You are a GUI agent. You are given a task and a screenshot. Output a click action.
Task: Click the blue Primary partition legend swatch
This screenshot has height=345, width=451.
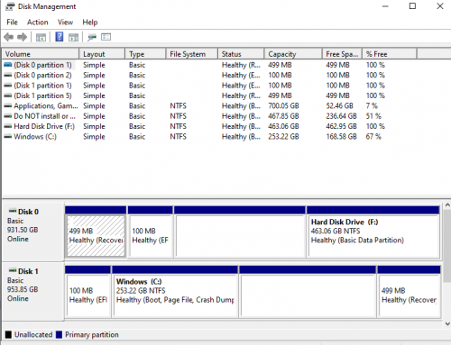click(x=59, y=334)
